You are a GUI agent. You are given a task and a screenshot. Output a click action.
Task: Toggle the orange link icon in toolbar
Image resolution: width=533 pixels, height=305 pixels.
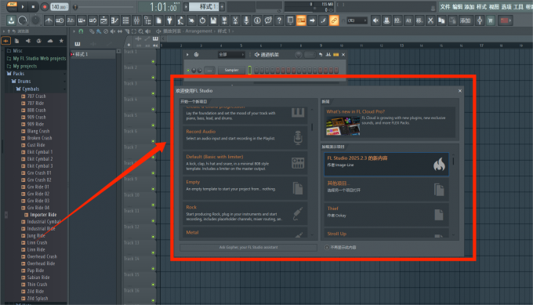coord(334,20)
